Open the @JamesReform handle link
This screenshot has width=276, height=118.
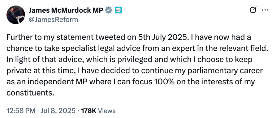pos(53,19)
